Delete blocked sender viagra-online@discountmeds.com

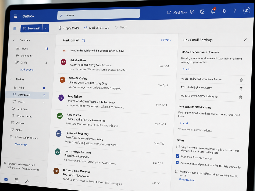pyautogui.click(x=241, y=80)
